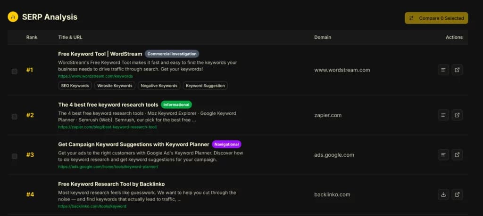
Task: Select the Negative Keywords tag
Action: 159,86
